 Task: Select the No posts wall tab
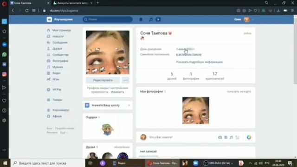(x=148, y=152)
